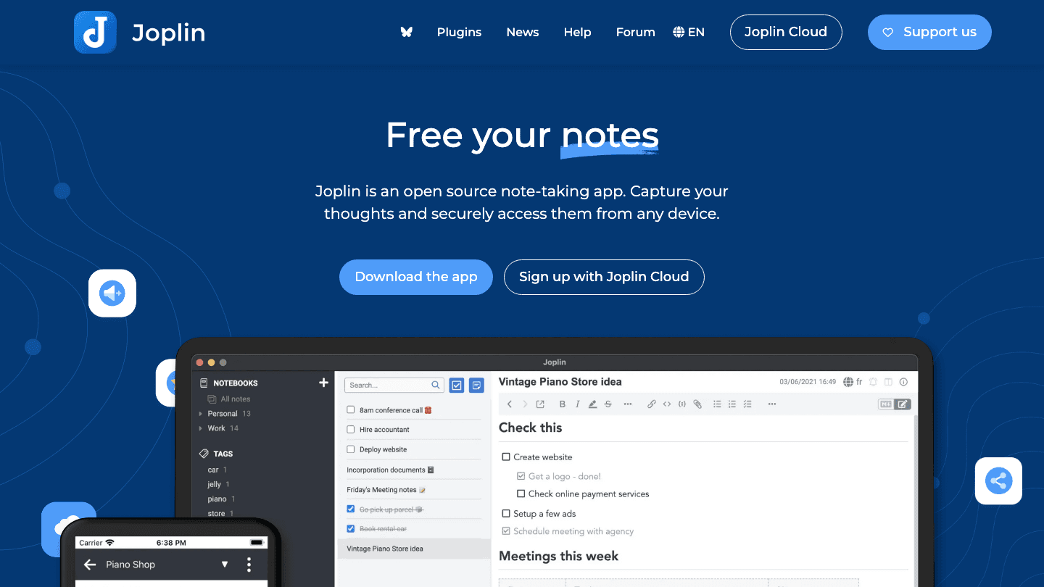Viewport: 1044px width, 587px height.
Task: Open the Piano Shop dropdown arrow on phone
Action: coord(225,565)
